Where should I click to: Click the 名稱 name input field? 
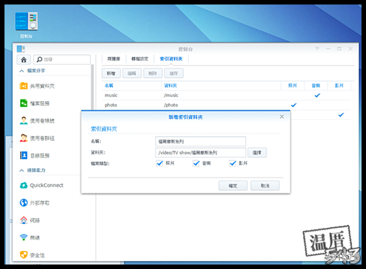(x=200, y=141)
